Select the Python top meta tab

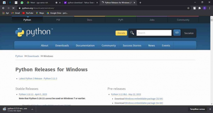coord(27,20)
